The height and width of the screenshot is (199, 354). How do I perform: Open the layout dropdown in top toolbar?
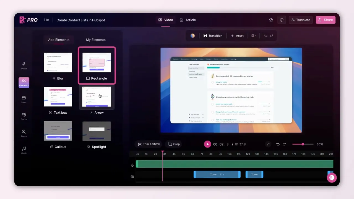[x=254, y=36]
